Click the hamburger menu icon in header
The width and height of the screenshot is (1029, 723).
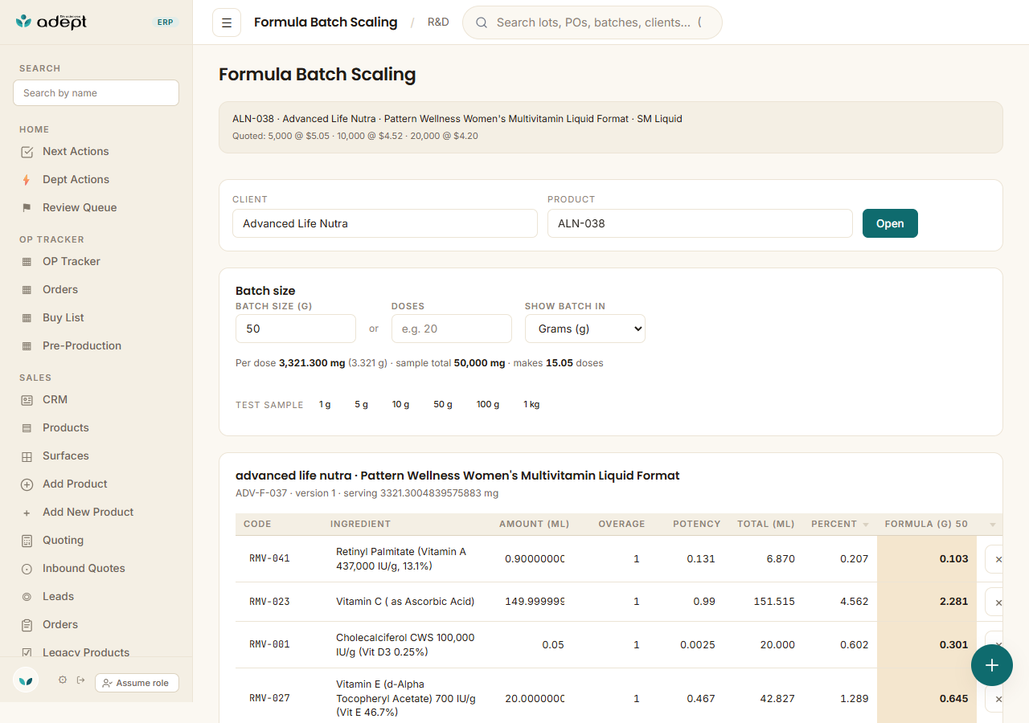[227, 22]
